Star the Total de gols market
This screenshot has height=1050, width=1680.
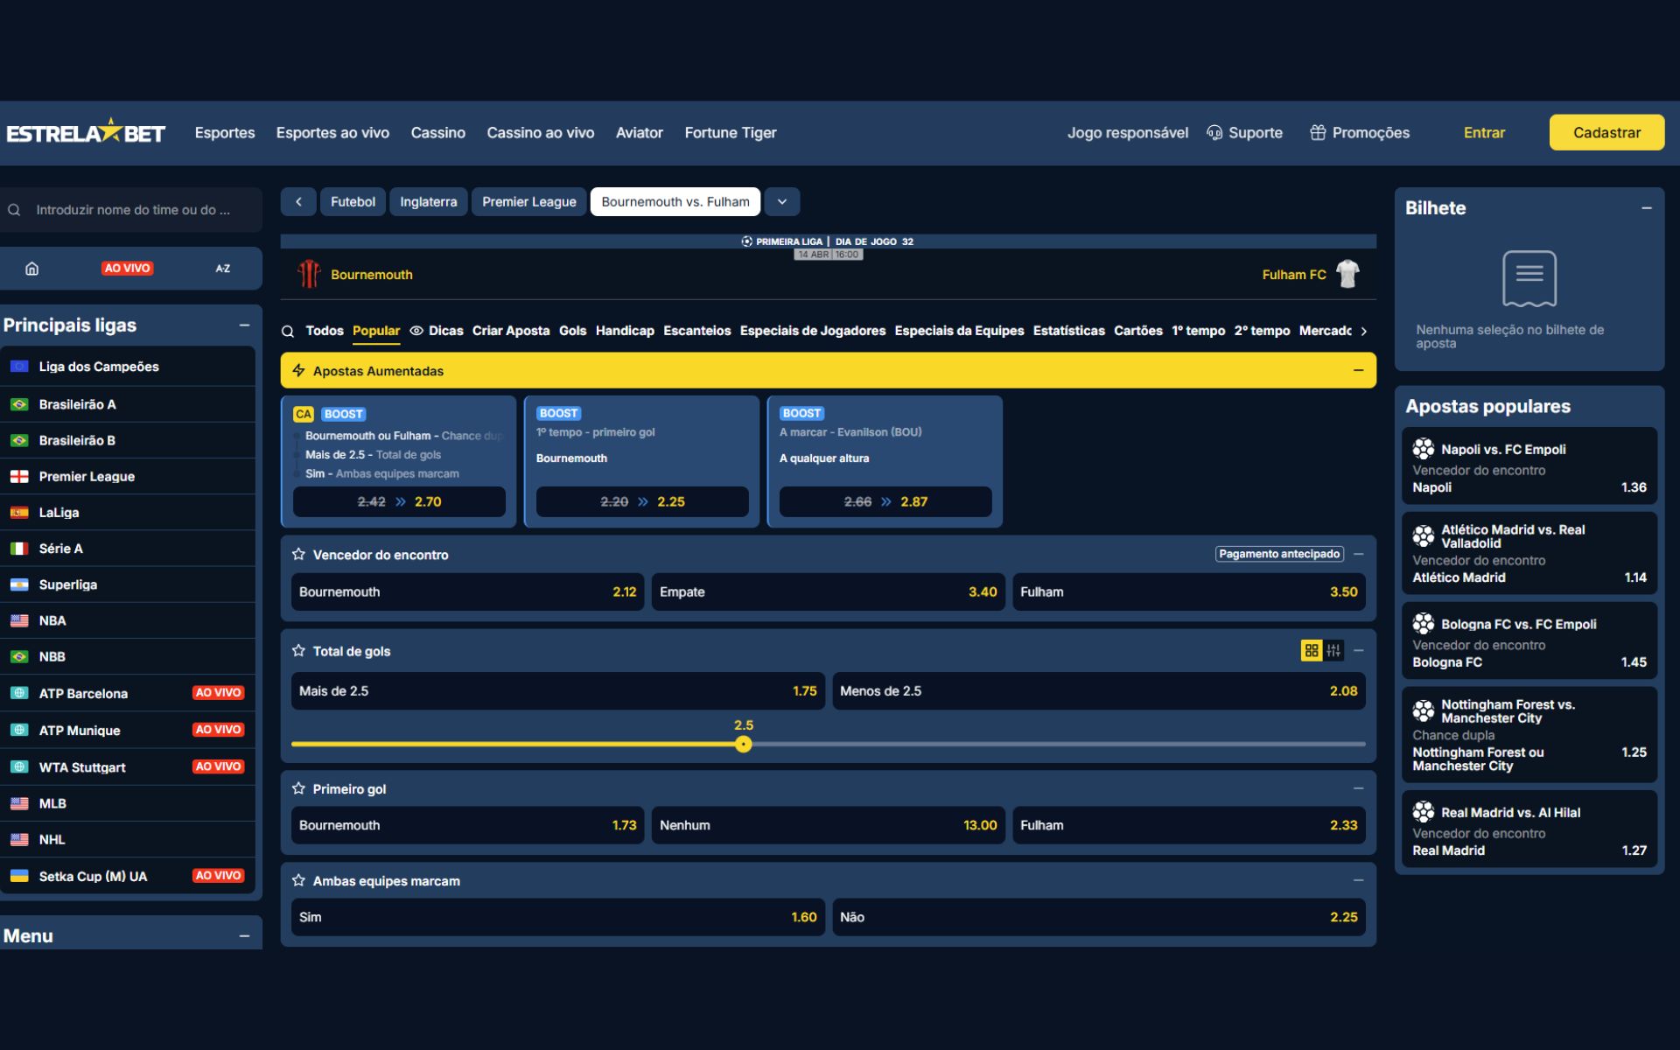point(298,650)
